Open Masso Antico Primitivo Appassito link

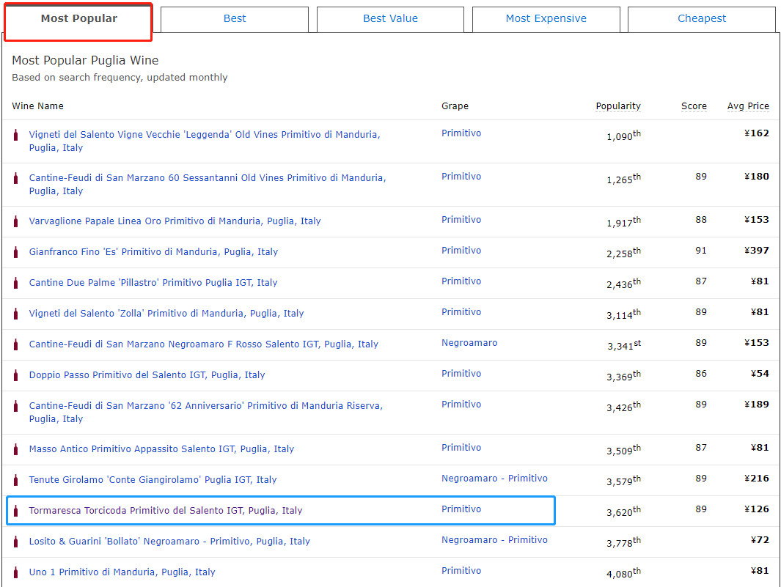tap(161, 449)
